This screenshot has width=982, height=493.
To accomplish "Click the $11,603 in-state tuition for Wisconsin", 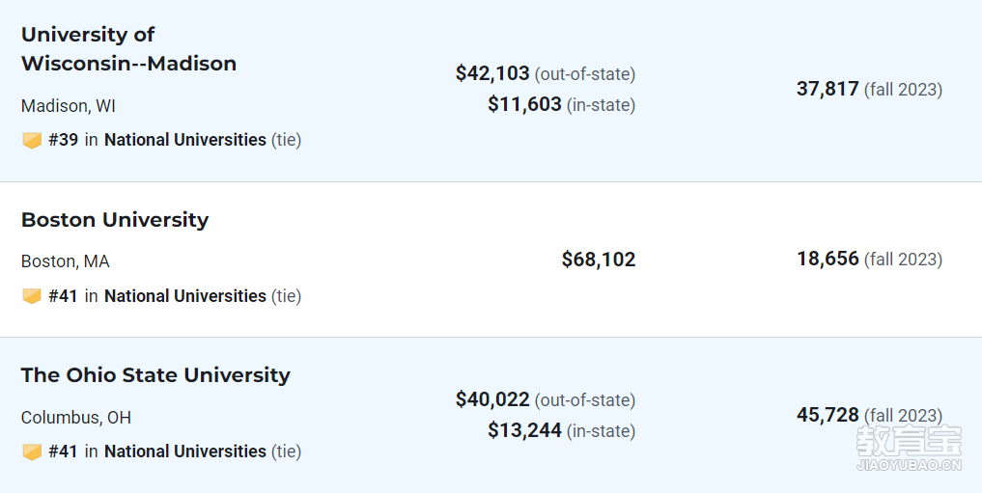I will (525, 104).
